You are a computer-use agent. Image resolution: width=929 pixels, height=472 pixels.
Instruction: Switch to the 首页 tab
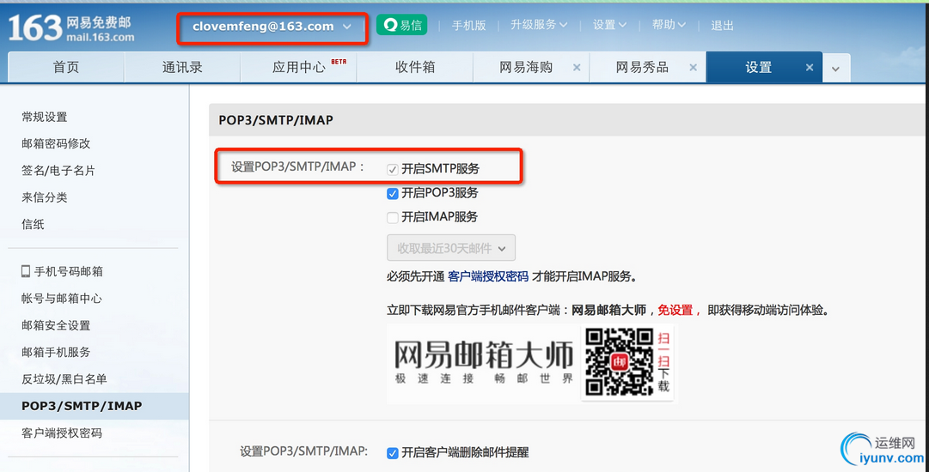(66, 68)
